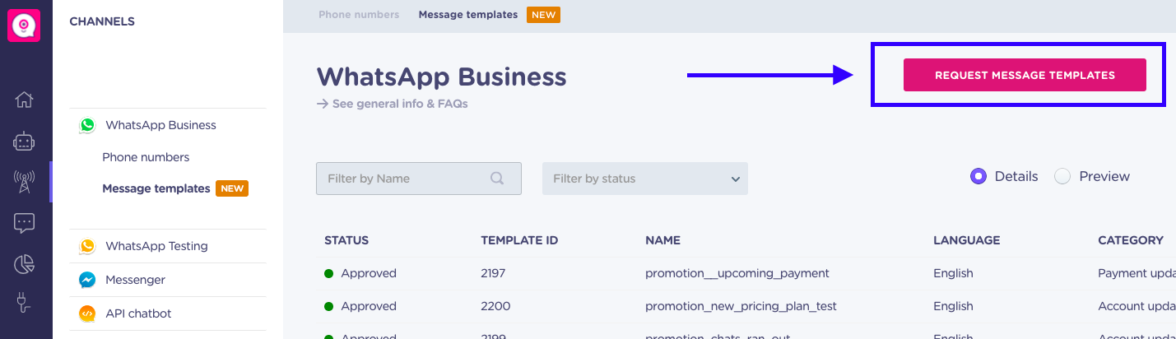Click template ID 2197
Screen dimensions: 1176x339
(x=493, y=273)
